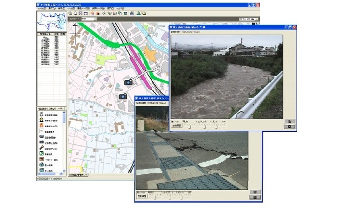Click the second magnifier zoom-out toolbar icon

coord(75,14)
